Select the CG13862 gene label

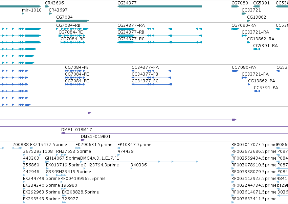pyautogui.click(x=257, y=17)
